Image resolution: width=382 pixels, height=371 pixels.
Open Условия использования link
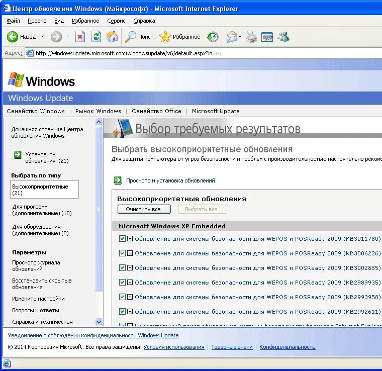[174, 347]
